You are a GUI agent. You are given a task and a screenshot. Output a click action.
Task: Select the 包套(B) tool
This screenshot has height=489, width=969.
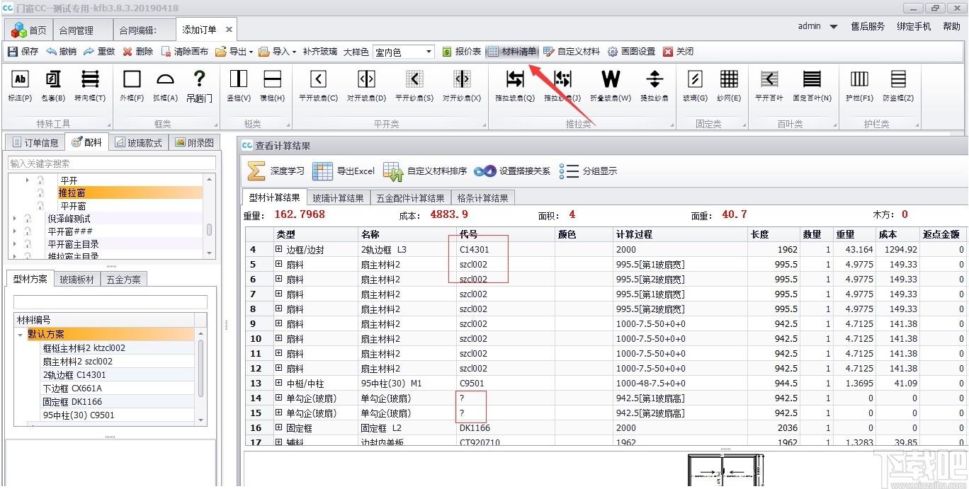click(53, 86)
